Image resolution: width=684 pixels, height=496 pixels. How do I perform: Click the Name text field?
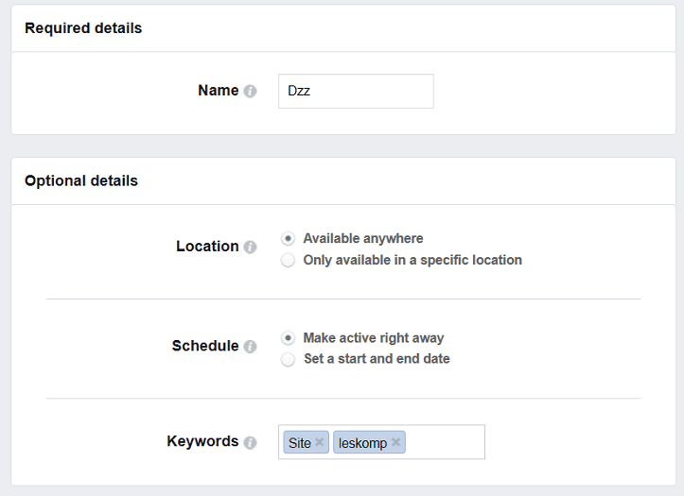(356, 92)
